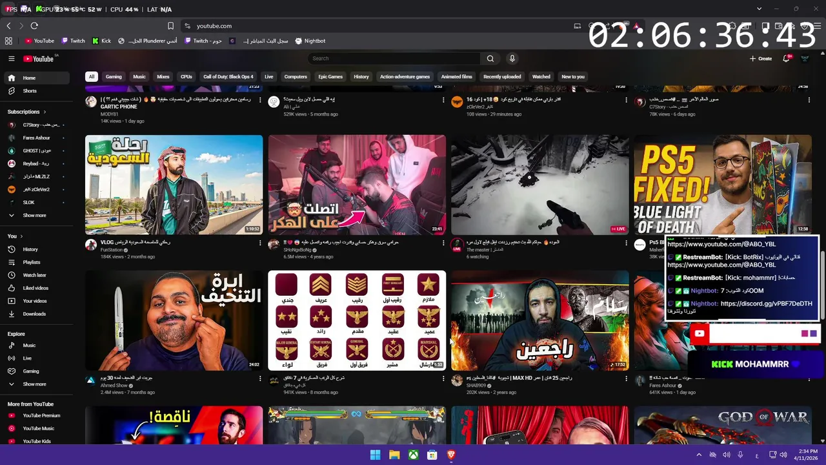Select the Recently uploaded filter chip
Screen dimensions: 826x465
[x=502, y=77]
